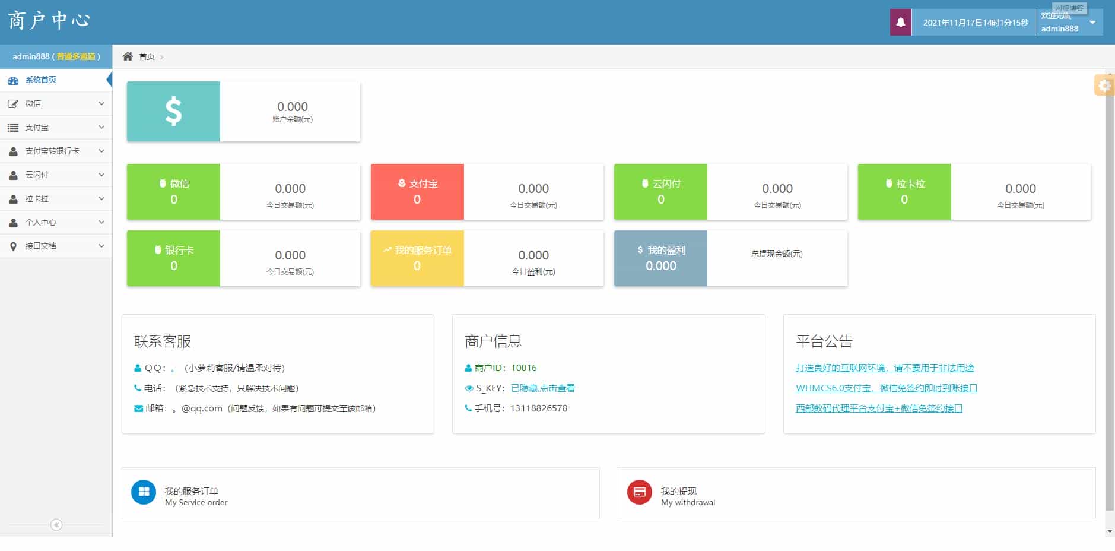Screen dimensions: 1115x551
Task: Open My withdrawal card
Action: click(x=857, y=493)
